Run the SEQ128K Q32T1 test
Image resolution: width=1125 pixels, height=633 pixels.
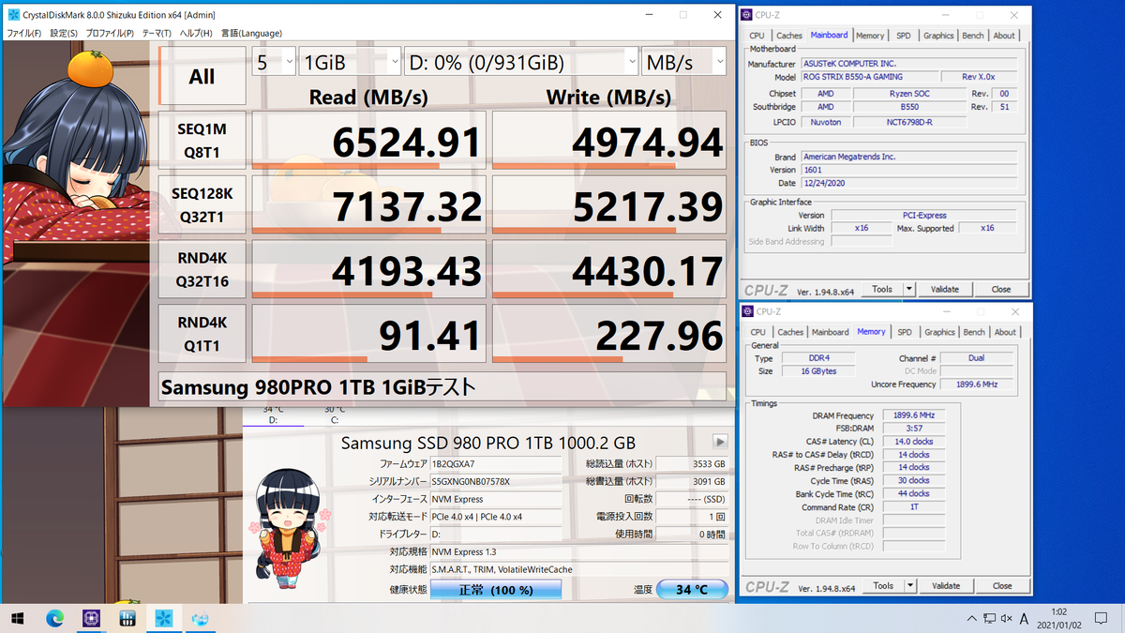point(202,204)
